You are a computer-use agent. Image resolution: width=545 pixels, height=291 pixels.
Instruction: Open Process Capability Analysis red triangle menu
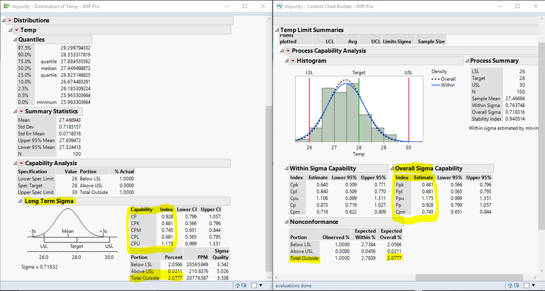288,51
